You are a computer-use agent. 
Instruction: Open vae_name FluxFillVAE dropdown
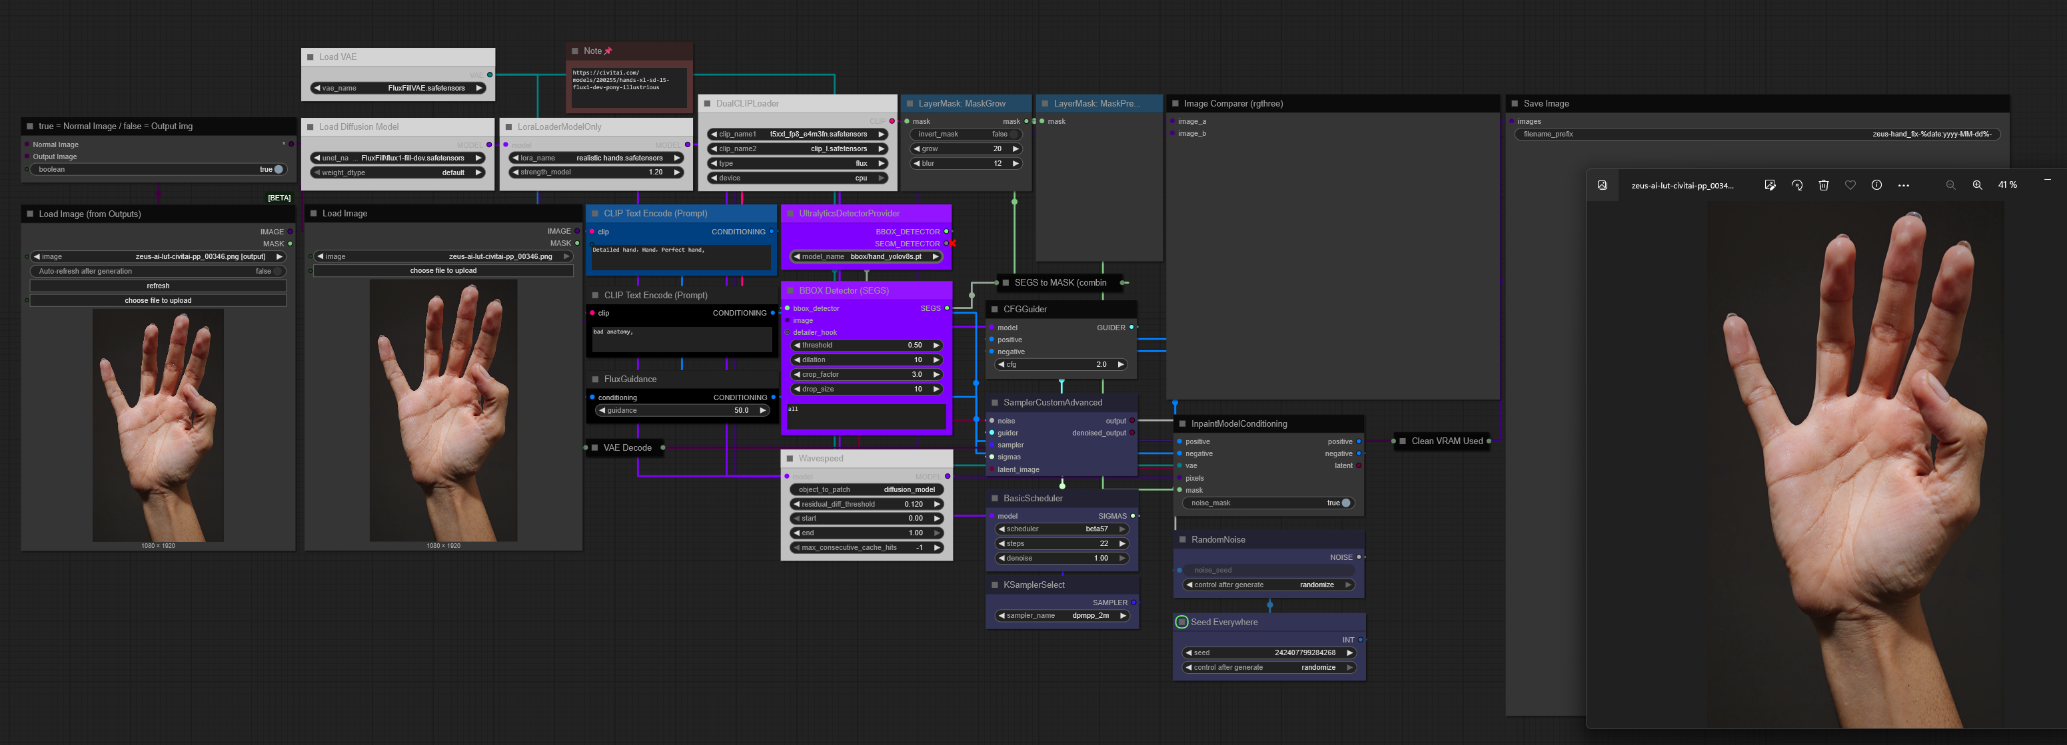click(398, 88)
